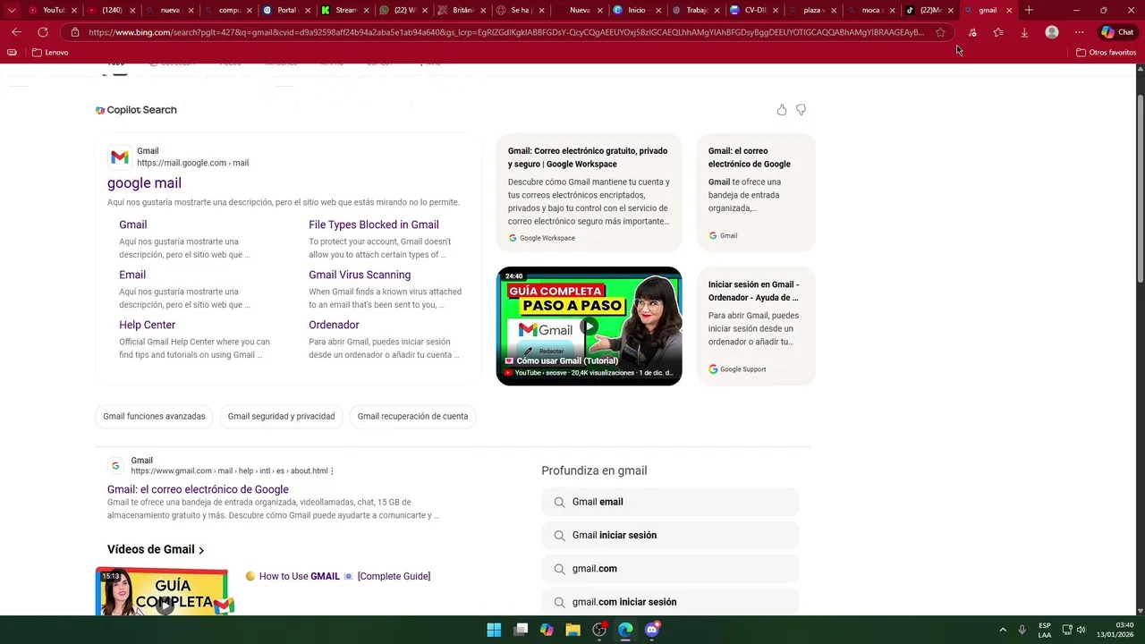Like the Copilot Search answer

click(782, 110)
